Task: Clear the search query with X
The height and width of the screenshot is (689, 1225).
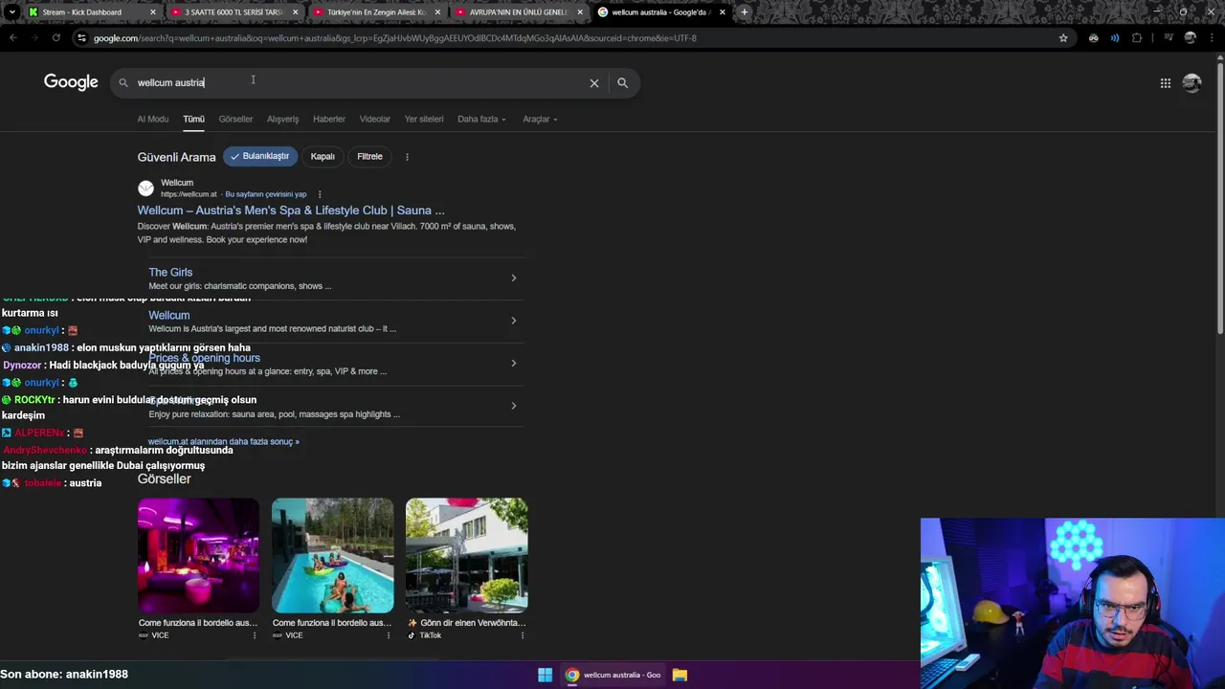Action: pos(594,83)
